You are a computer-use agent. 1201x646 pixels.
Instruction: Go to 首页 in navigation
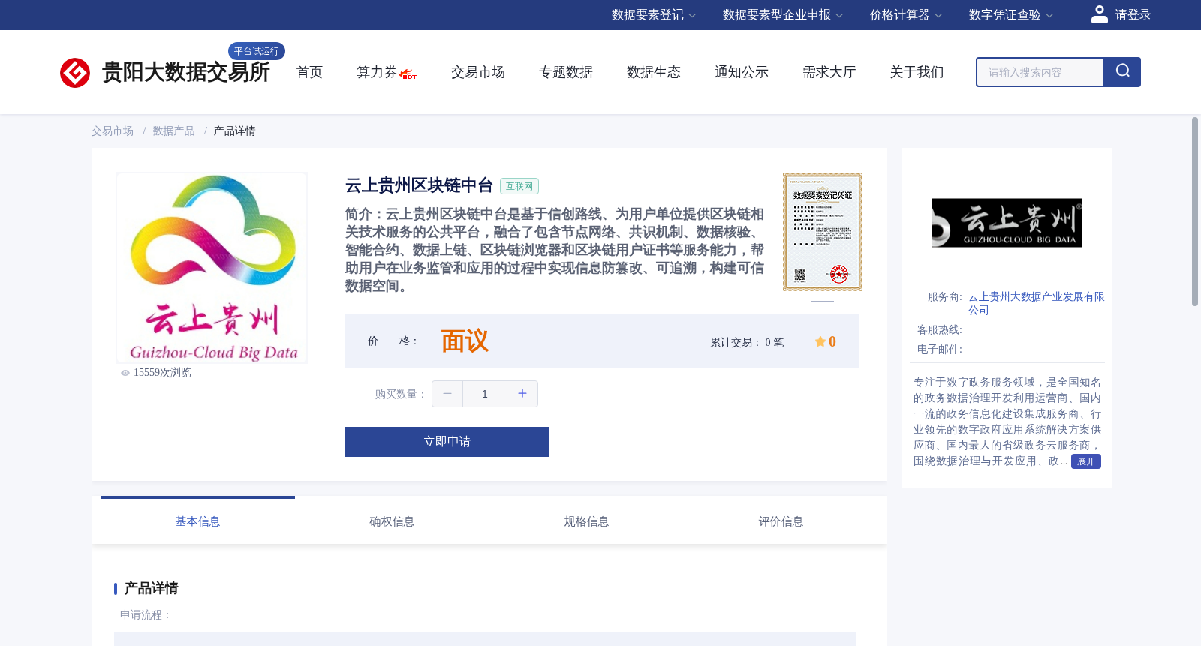(x=309, y=72)
